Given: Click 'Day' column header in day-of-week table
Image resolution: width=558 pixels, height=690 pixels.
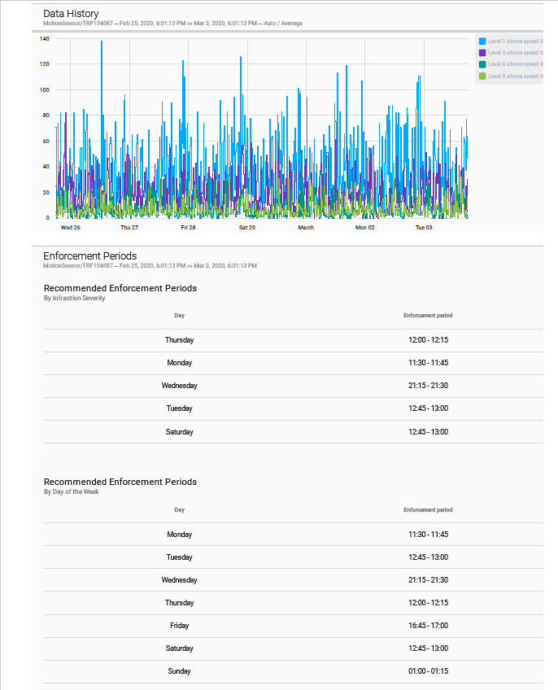Looking at the screenshot, I should (x=179, y=510).
